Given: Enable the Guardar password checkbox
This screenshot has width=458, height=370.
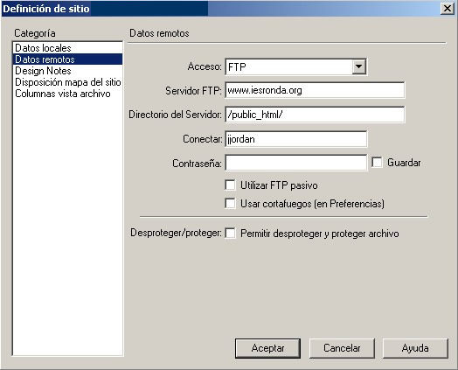Looking at the screenshot, I should coord(377,162).
